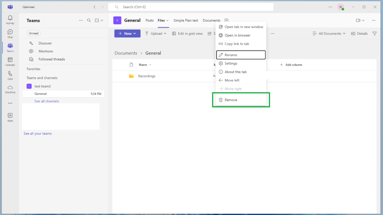Image resolution: width=383 pixels, height=215 pixels.
Task: Open the Activity feed
Action: point(10,19)
